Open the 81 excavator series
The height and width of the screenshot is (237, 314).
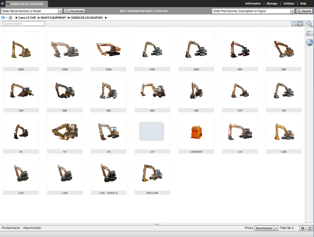(21, 134)
